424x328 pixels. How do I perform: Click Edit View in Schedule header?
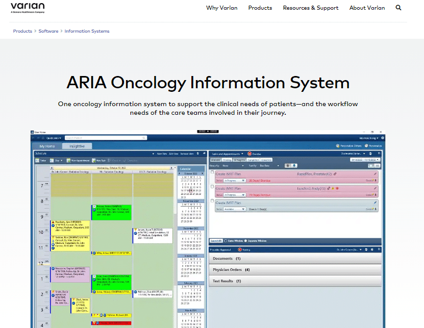pos(173,154)
